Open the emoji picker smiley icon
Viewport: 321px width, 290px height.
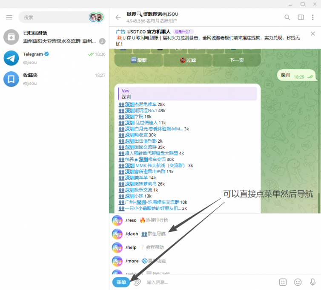298,282
